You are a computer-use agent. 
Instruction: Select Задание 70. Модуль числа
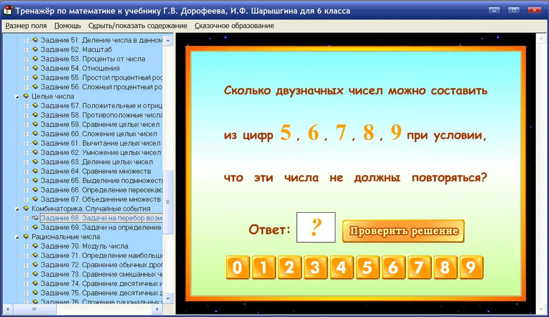(84, 246)
